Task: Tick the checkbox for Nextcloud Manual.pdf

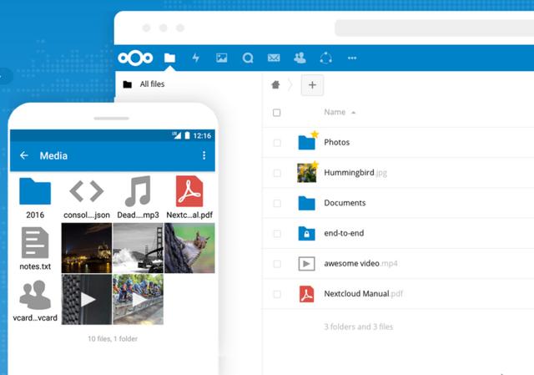Action: tap(277, 294)
